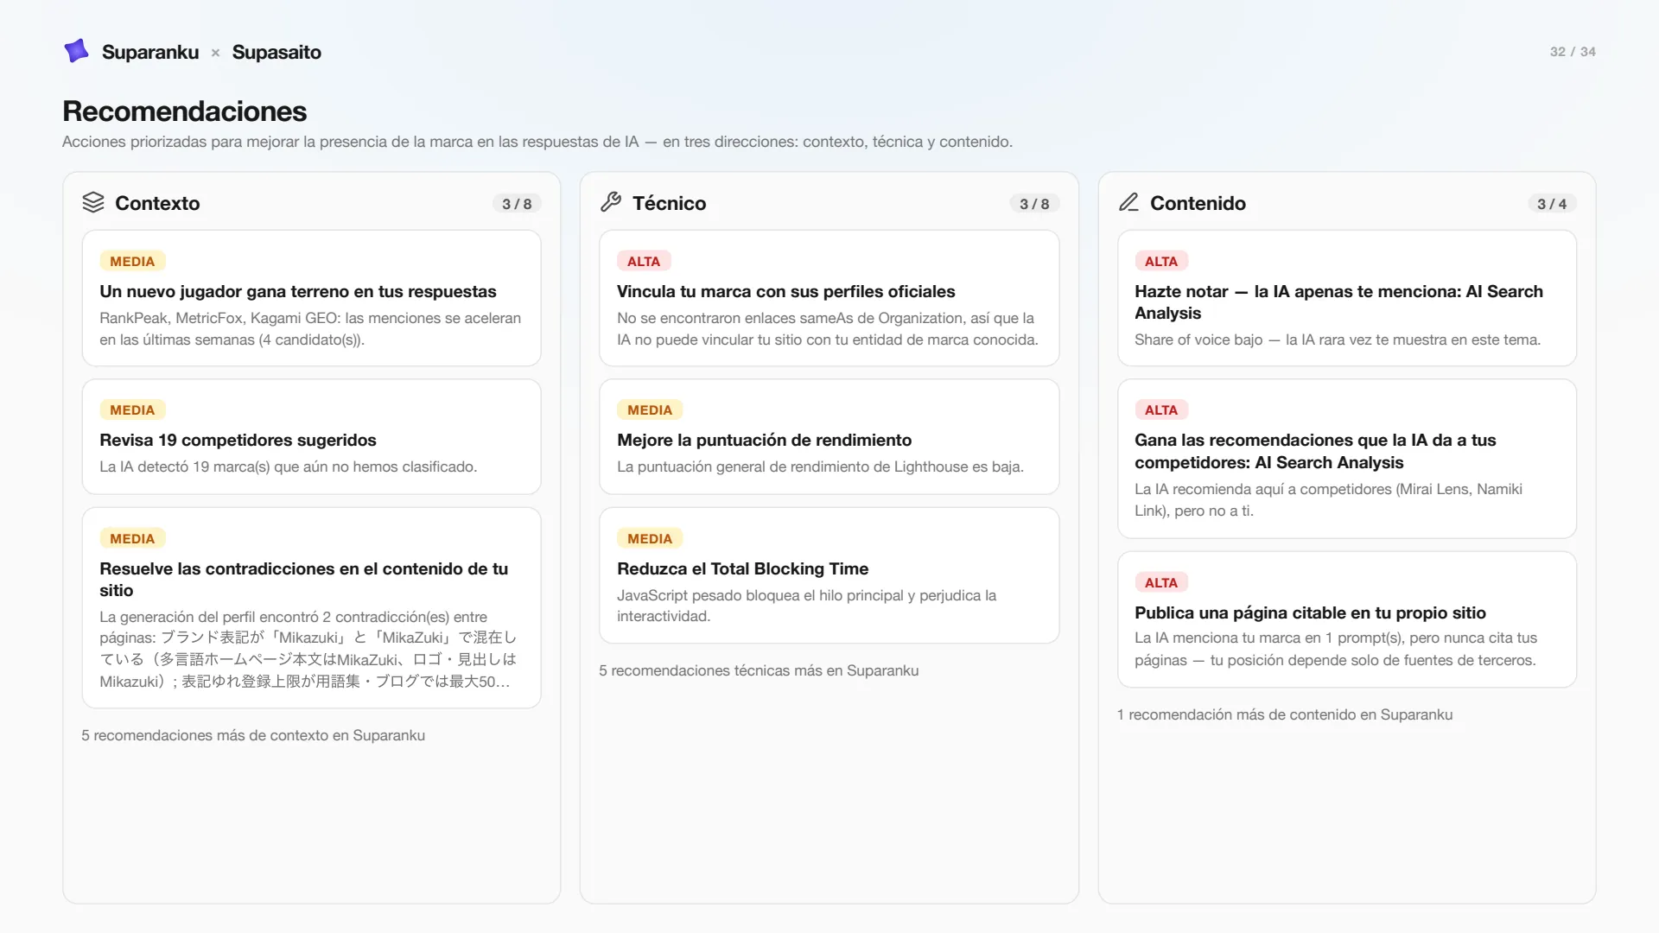Click the Contexto column title
This screenshot has width=1659, height=933.
coord(157,203)
